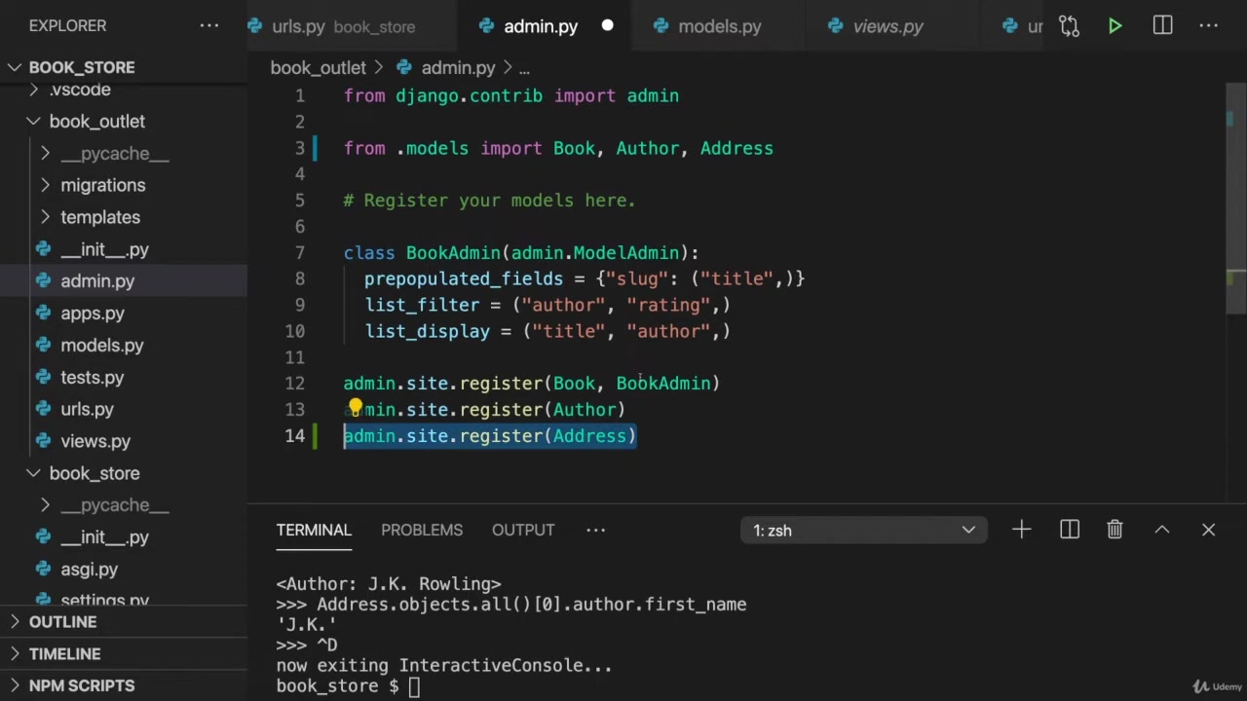Open views.py in the file explorer
Viewport: 1247px width, 701px height.
click(94, 441)
